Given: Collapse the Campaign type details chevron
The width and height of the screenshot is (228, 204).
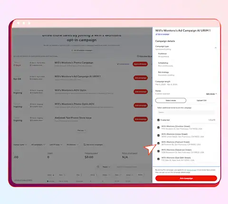Looking at the screenshot, I should (216, 48).
